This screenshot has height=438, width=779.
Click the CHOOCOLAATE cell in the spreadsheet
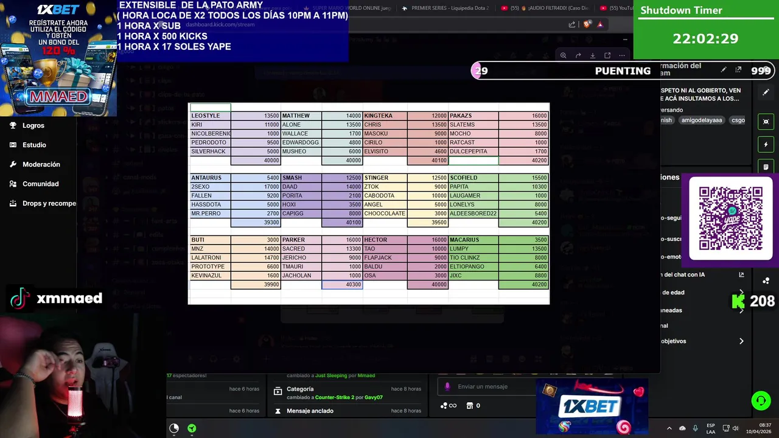pos(385,214)
